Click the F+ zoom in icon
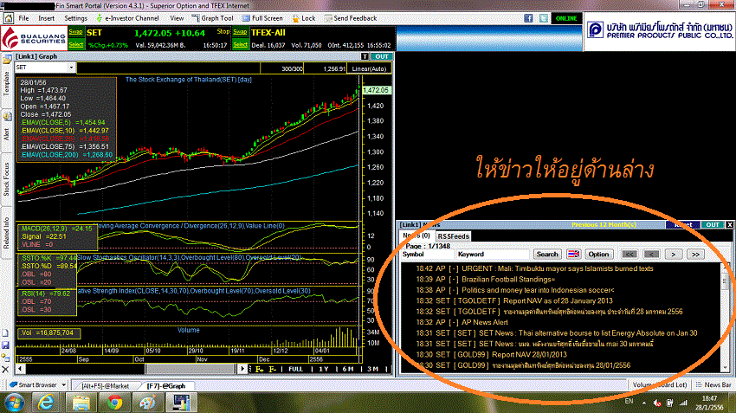This screenshot has width=736, height=413. [259, 370]
